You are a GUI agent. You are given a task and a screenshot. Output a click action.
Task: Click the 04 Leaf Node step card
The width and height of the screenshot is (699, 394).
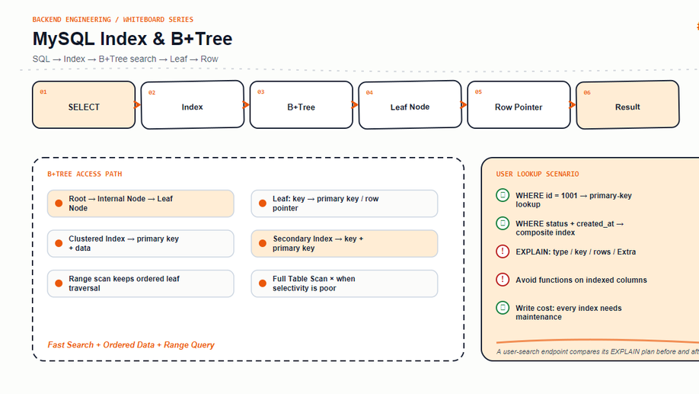click(410, 105)
